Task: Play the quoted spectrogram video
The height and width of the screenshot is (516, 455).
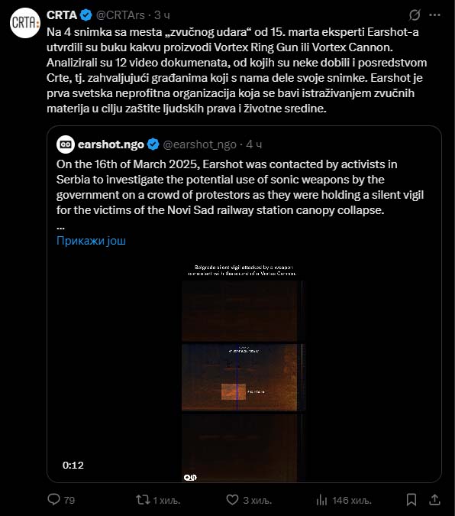Action: (244, 372)
